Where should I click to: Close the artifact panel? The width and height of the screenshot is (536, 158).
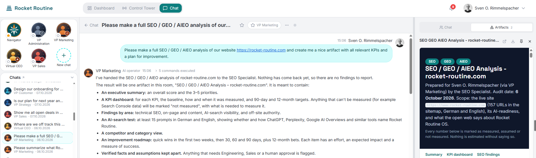tap(530, 41)
